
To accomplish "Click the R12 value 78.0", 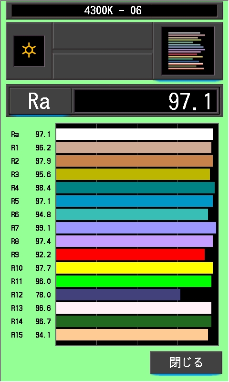I will click(x=43, y=295).
